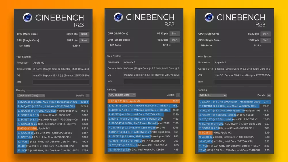Viewport: 288px width, 162px height.
Task: Start the Multi Core test in the left window
Action: pos(84,34)
